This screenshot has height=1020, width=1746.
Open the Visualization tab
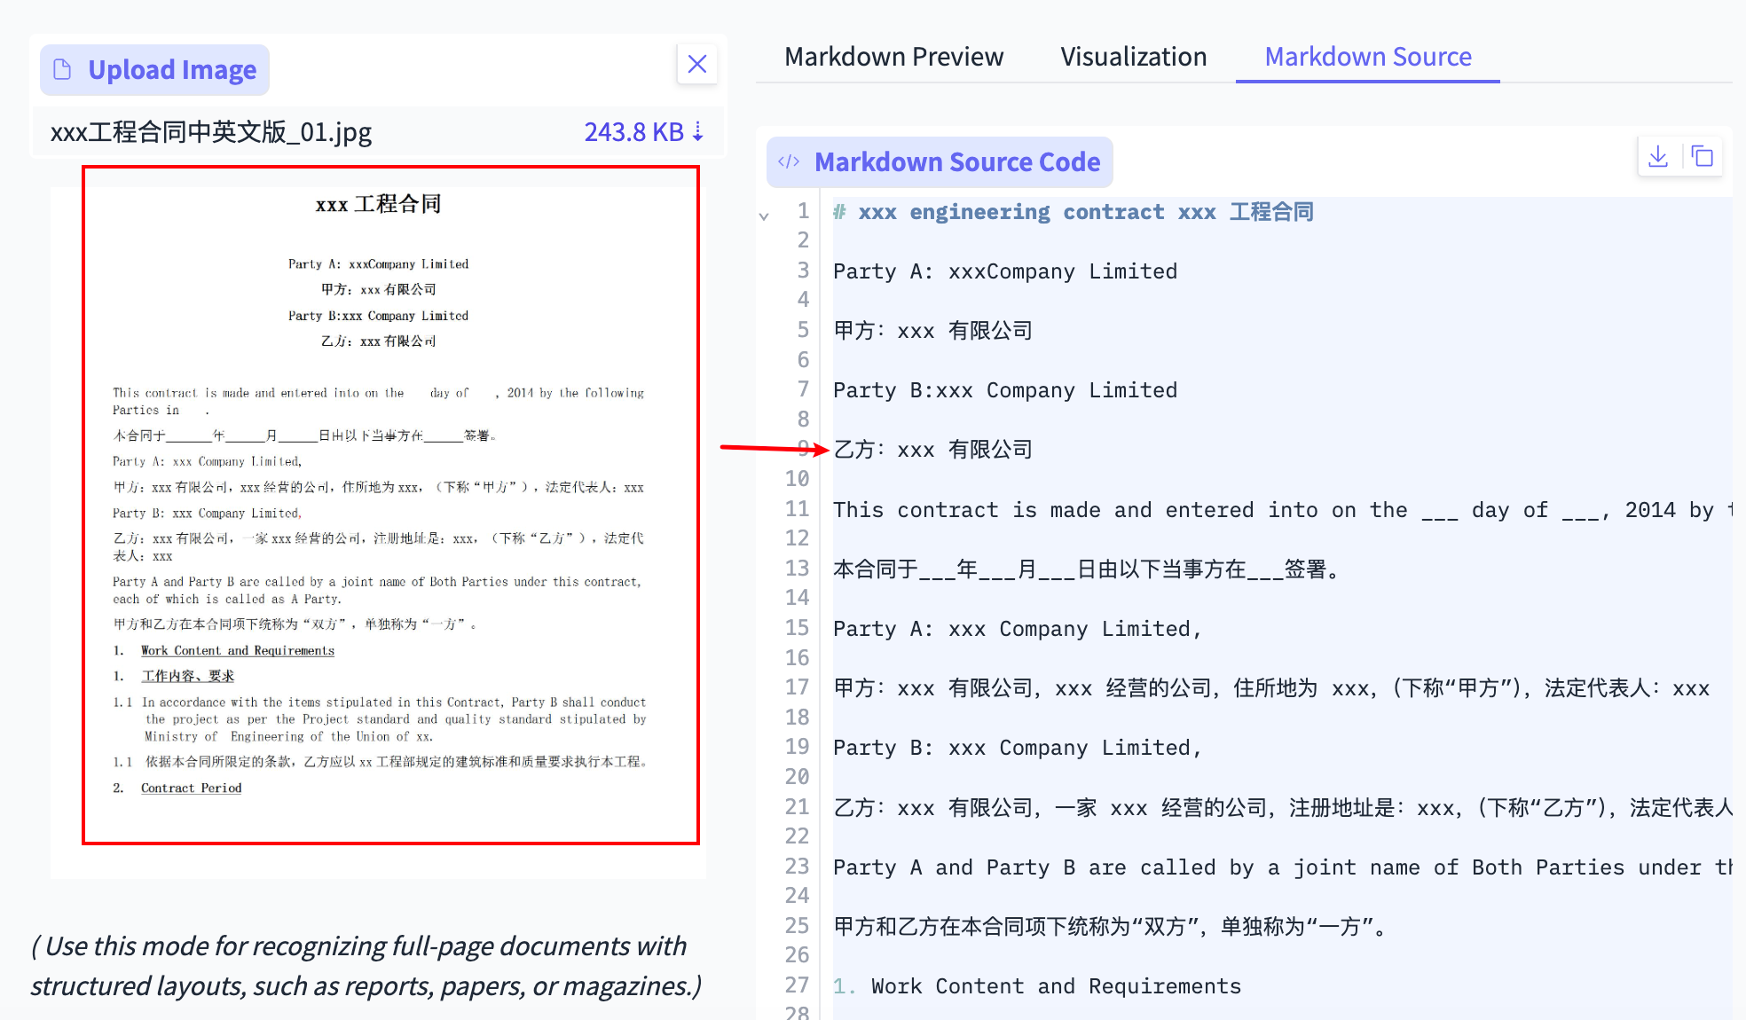(1133, 56)
